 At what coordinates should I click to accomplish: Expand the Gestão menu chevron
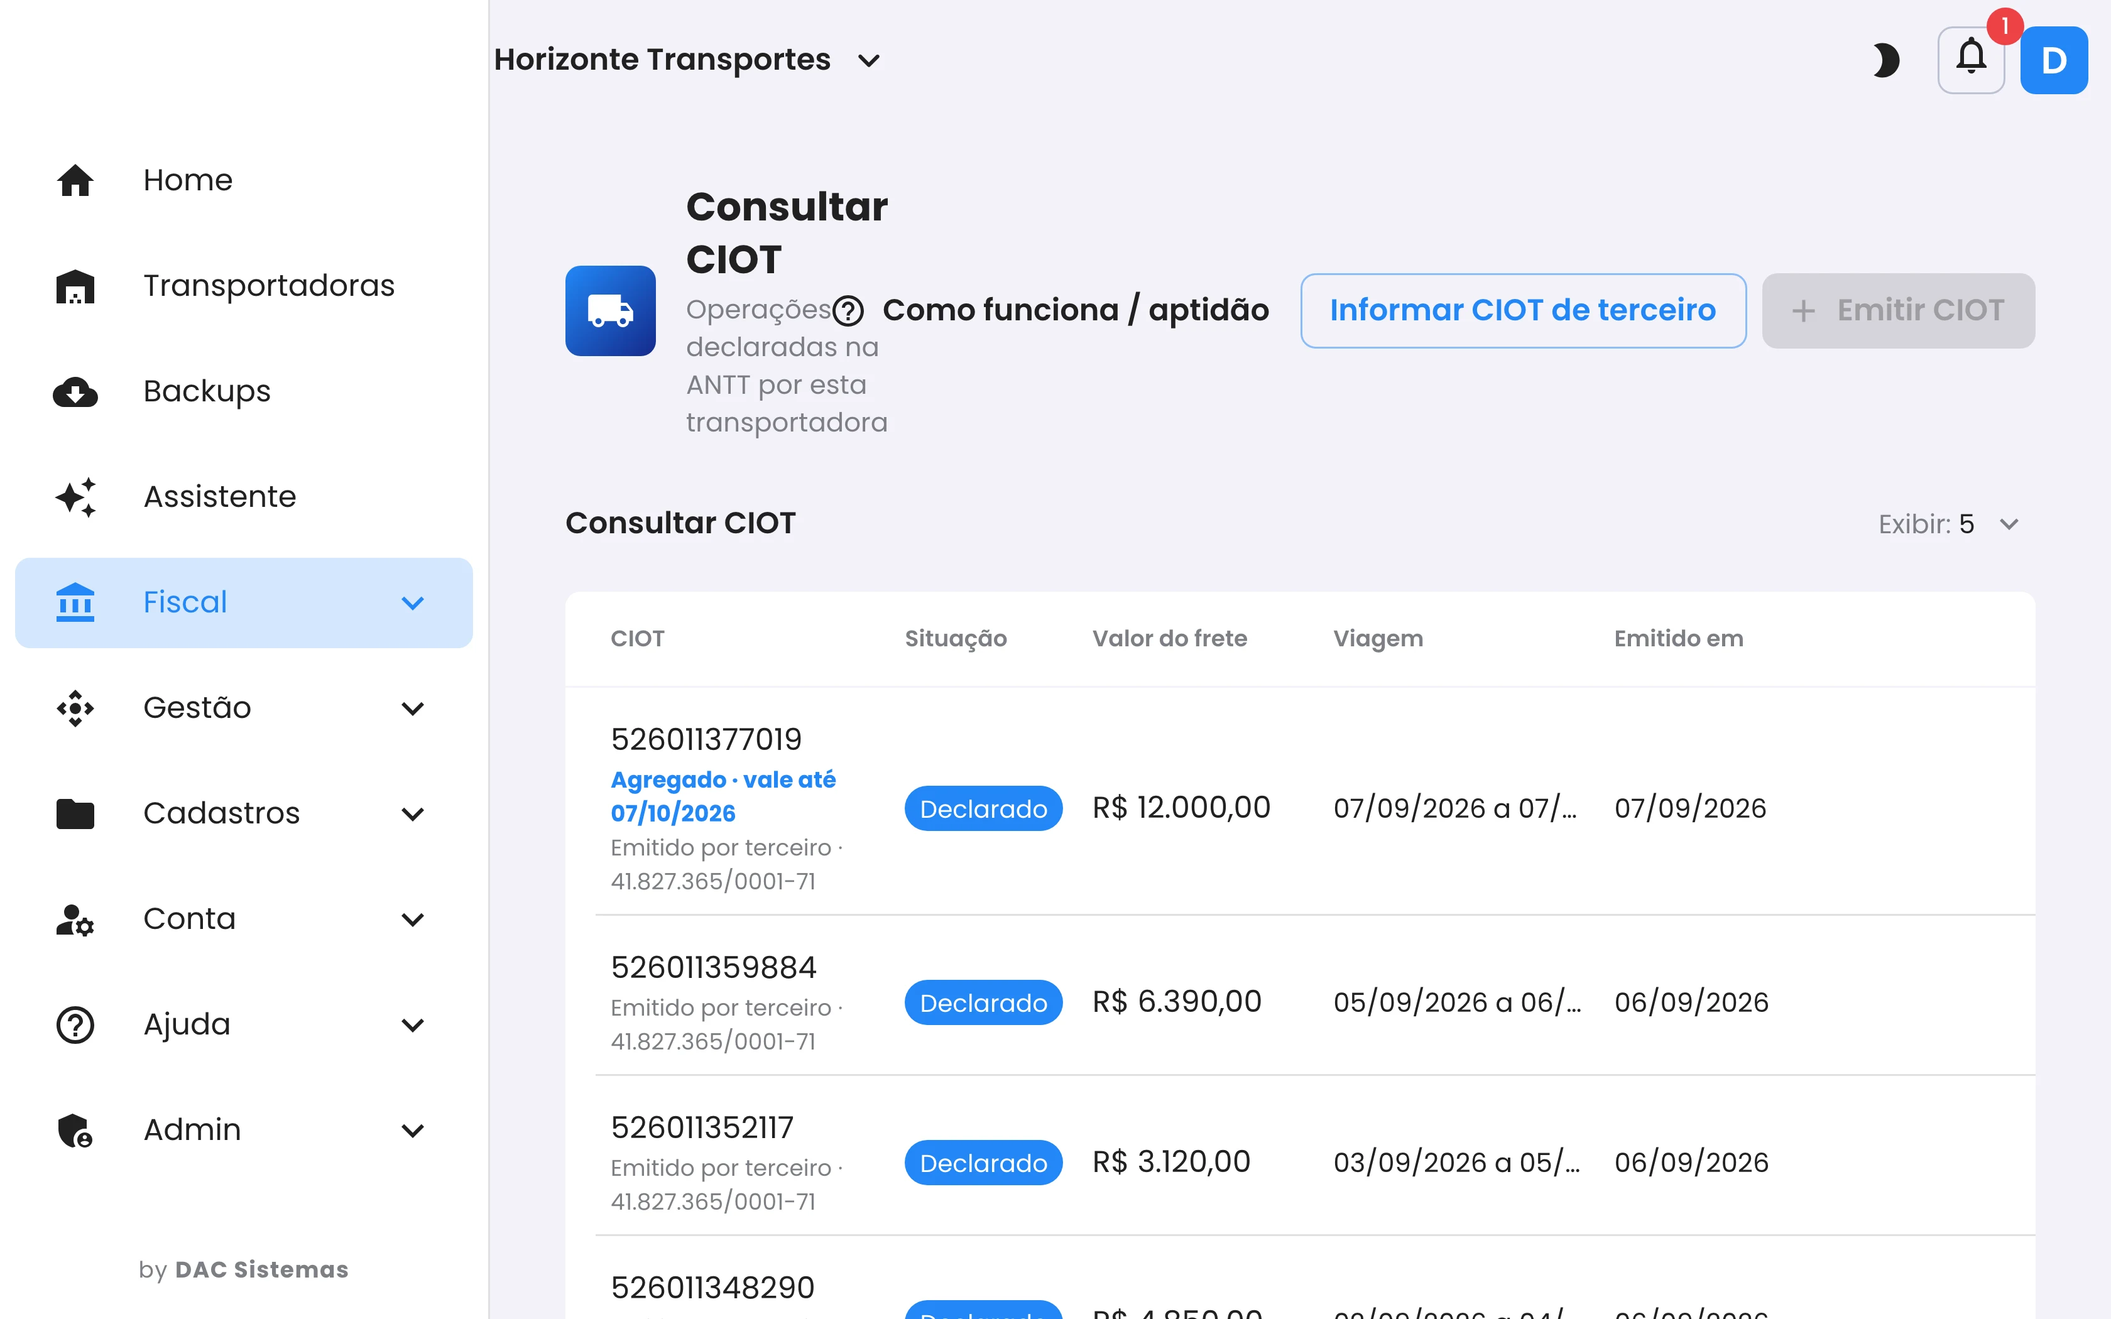point(413,708)
